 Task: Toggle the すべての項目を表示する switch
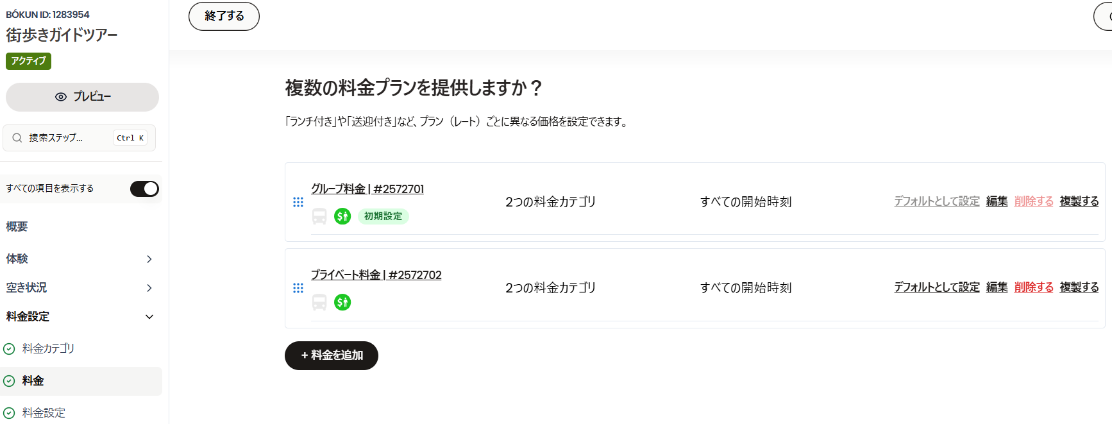tap(144, 189)
